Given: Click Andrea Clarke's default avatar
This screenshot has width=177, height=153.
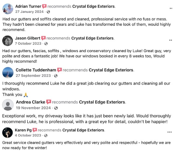Looking at the screenshot, I should coord(8,105).
